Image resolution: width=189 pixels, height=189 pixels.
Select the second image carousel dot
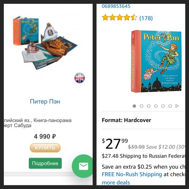click(x=141, y=106)
